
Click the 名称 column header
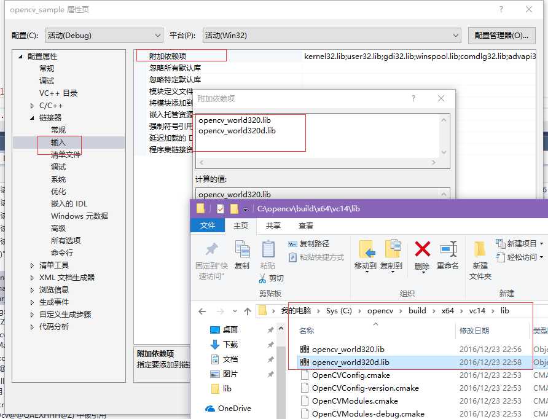(307, 331)
